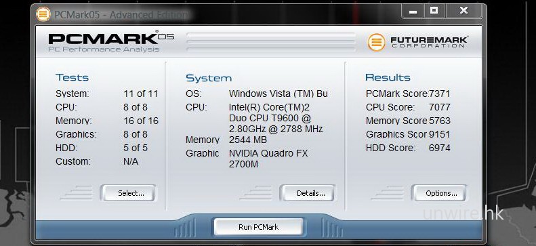The width and height of the screenshot is (536, 246).
Task: Select the Graphics score value 9151
Action: pyautogui.click(x=439, y=134)
